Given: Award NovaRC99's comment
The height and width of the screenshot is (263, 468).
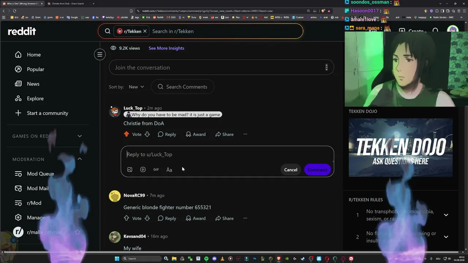Looking at the screenshot, I should click(x=195, y=218).
